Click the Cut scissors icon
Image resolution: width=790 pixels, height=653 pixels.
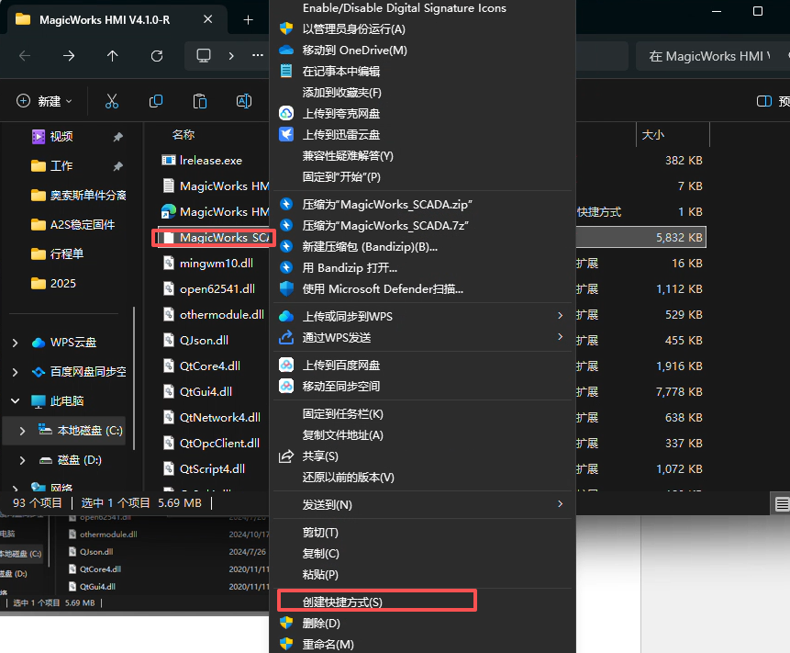(112, 101)
